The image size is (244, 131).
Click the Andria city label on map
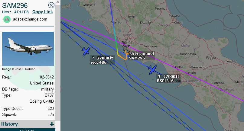tap(232, 61)
